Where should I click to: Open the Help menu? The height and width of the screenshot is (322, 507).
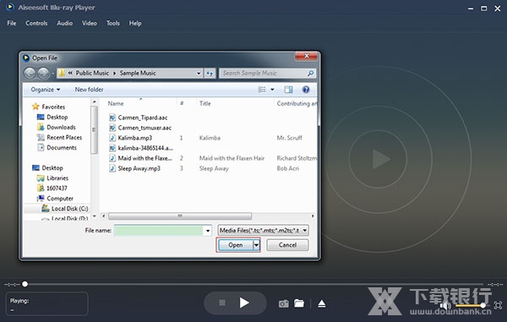coord(135,24)
